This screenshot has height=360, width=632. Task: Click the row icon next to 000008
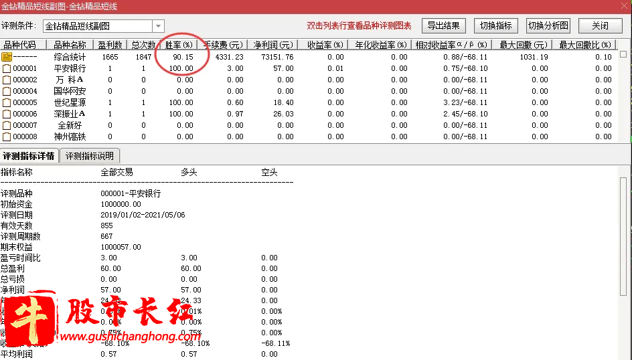[x=7, y=137]
